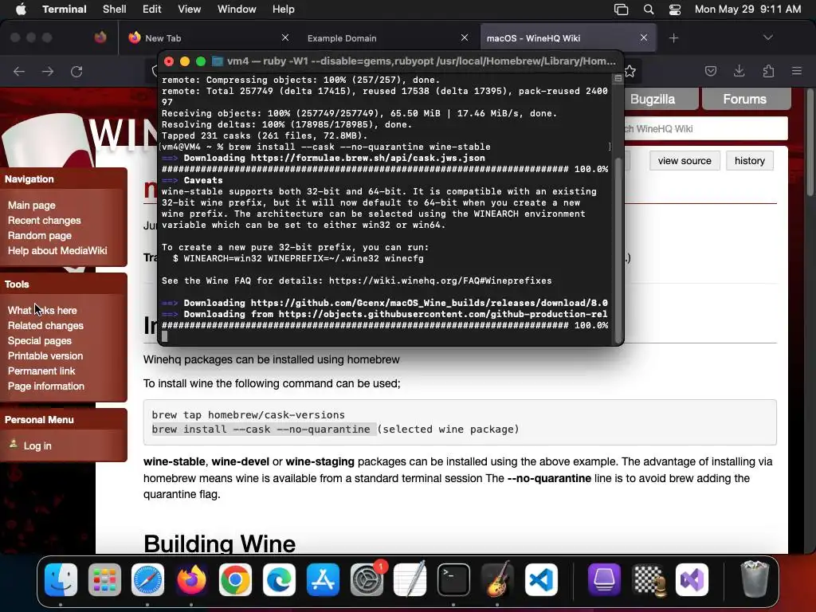Image resolution: width=816 pixels, height=612 pixels.
Task: Open the View menu in menu bar
Action: pyautogui.click(x=190, y=10)
